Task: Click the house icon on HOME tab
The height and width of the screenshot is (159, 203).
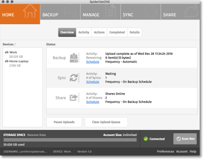Action: [x=30, y=11]
